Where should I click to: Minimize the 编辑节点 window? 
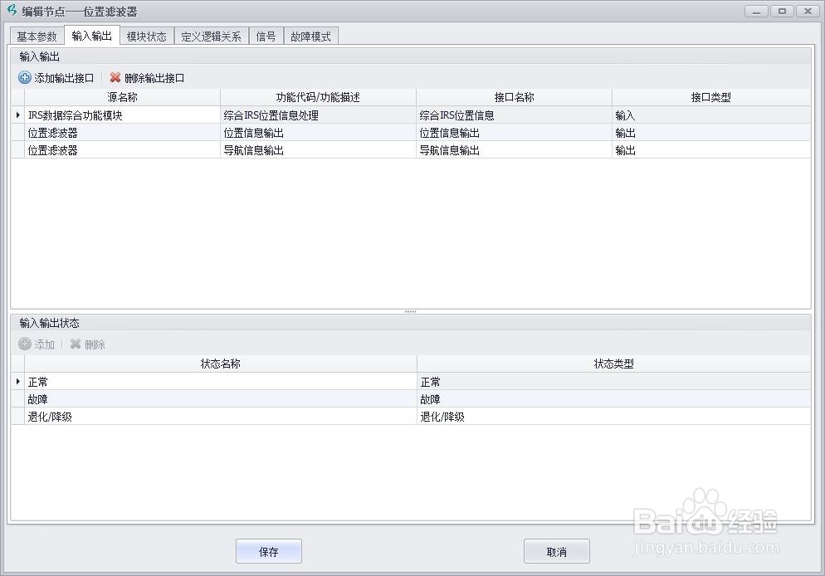point(756,12)
